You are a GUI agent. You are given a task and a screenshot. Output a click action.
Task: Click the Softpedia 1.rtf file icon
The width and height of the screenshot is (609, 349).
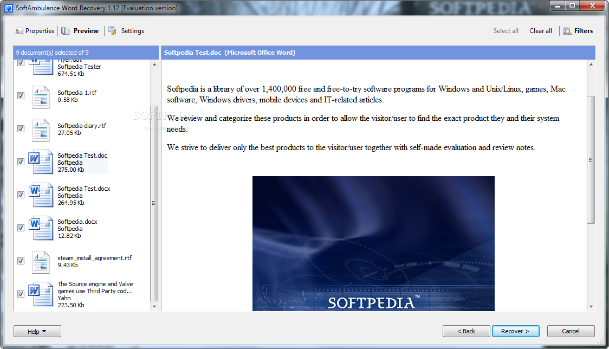click(x=41, y=96)
